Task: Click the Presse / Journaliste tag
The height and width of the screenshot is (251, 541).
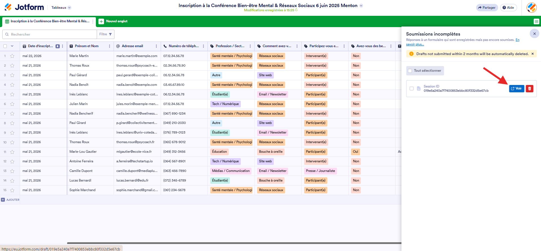Action: click(321, 171)
